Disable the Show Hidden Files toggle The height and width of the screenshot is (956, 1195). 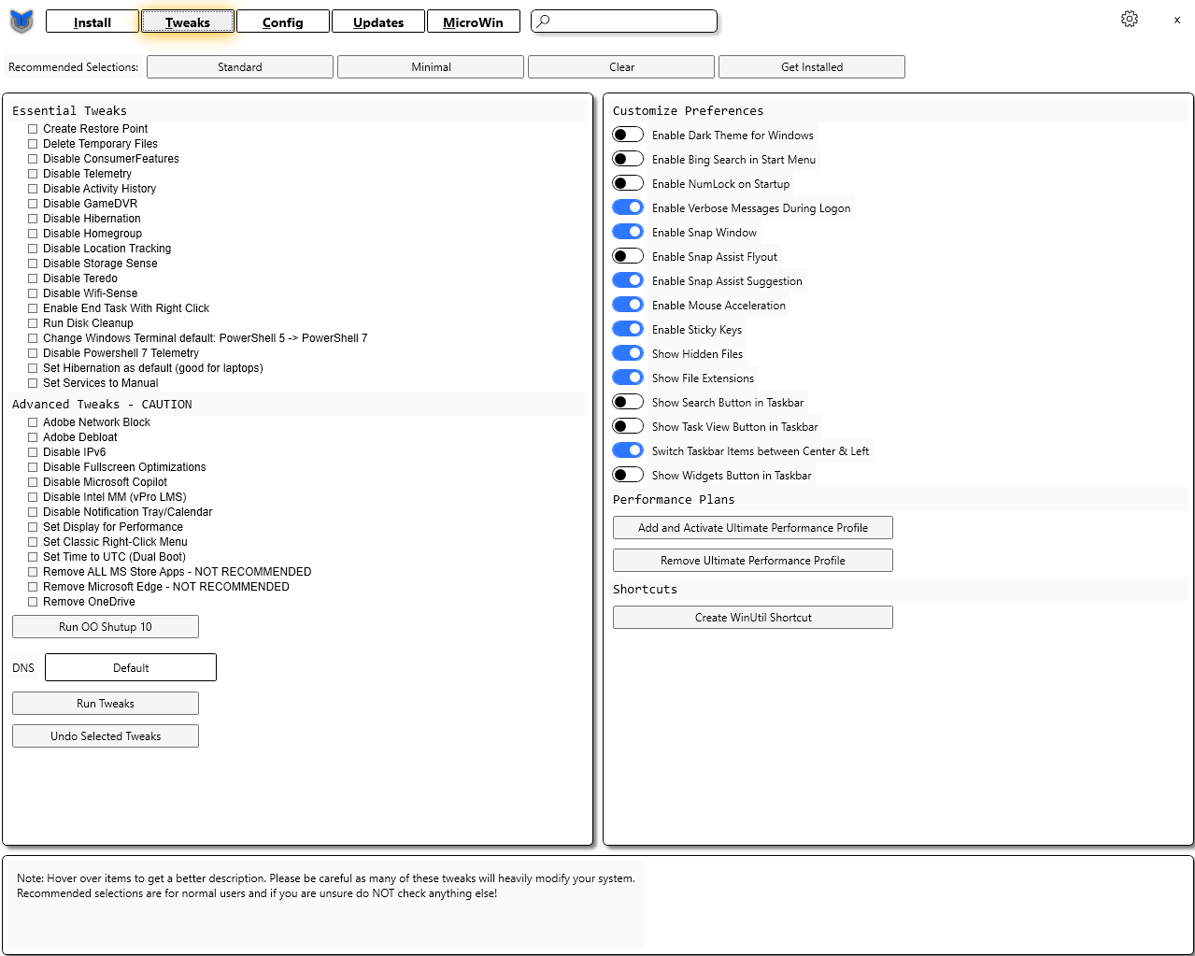[628, 352]
